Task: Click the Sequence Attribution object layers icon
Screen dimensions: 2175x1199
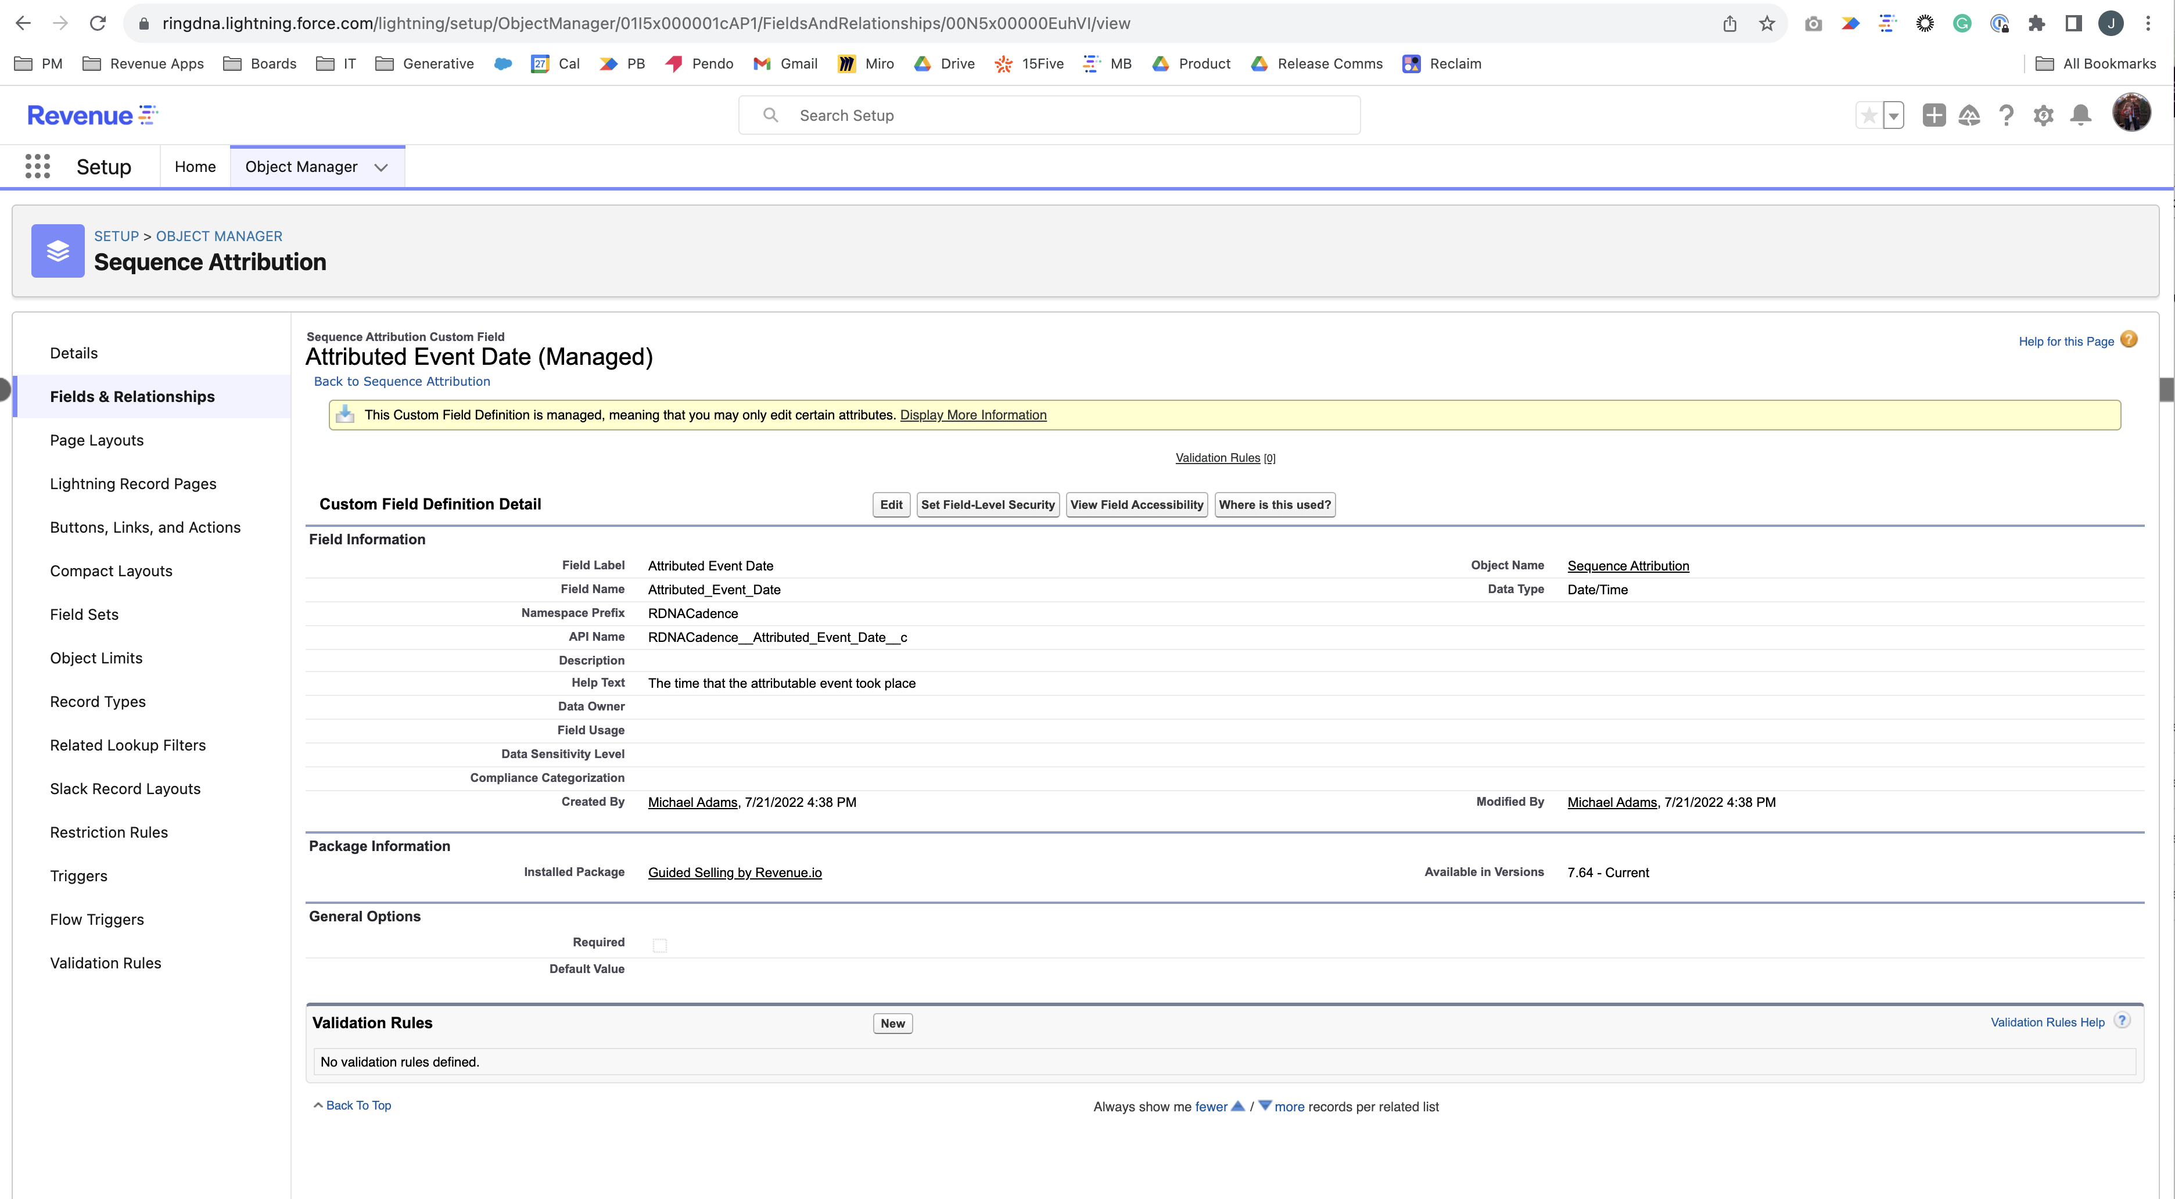Action: click(58, 250)
